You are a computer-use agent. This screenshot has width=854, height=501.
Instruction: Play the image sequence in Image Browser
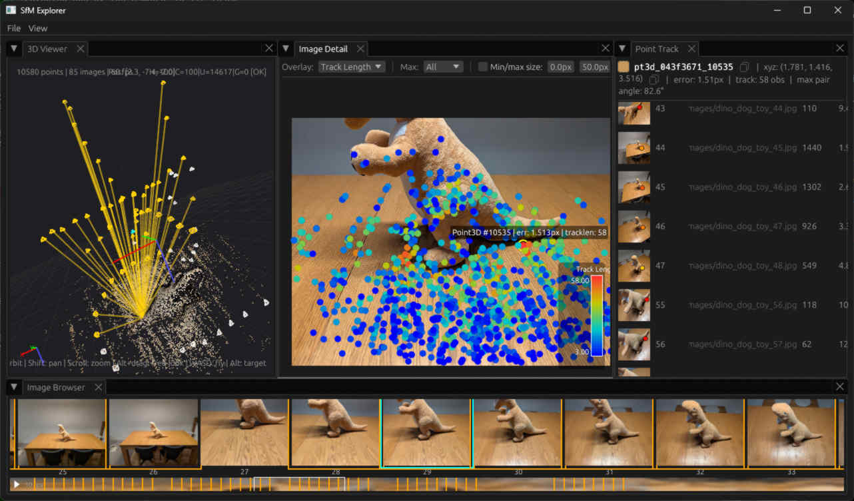click(16, 484)
